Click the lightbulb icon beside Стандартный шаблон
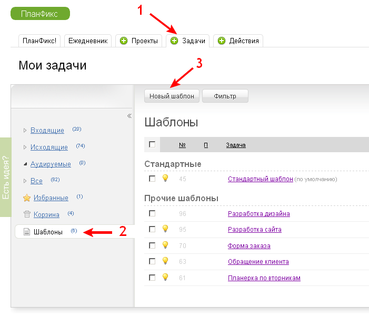Image resolution: width=369 pixels, height=316 pixels. [x=165, y=179]
